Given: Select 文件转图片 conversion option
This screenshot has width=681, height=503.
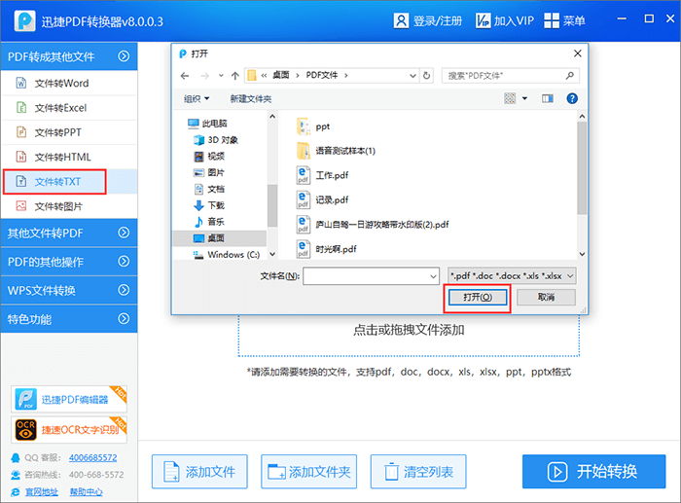Looking at the screenshot, I should pyautogui.click(x=69, y=206).
